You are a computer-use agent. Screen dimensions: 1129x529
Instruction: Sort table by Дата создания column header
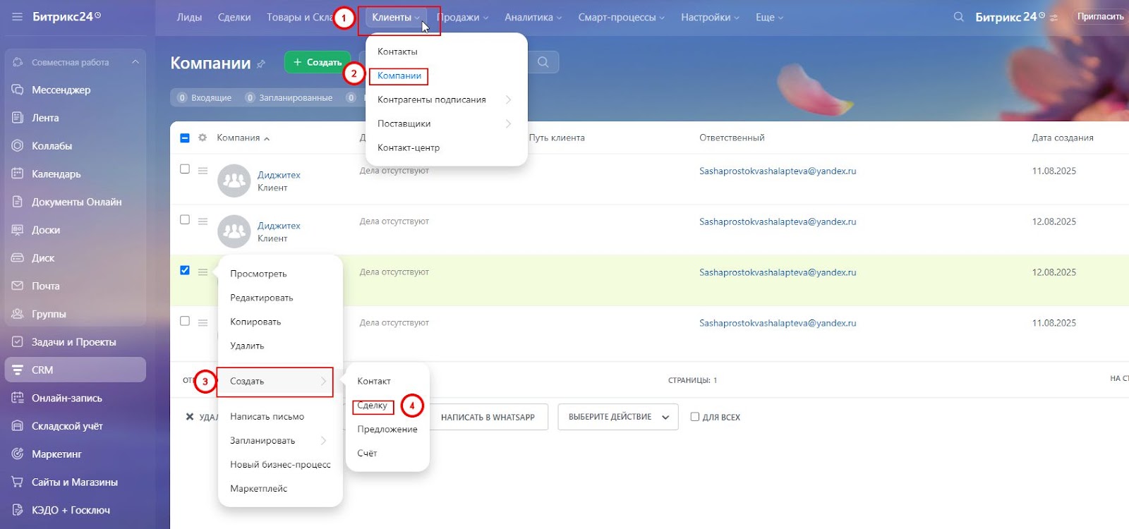[1062, 138]
